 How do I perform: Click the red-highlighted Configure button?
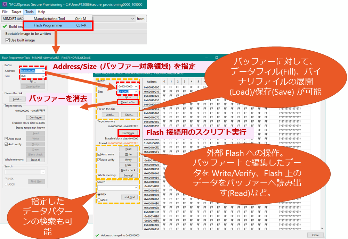click(x=128, y=133)
